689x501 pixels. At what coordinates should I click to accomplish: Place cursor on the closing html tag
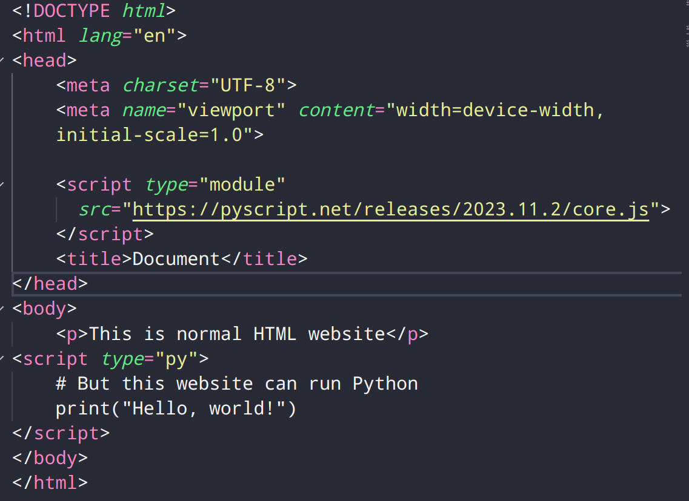tap(50, 483)
